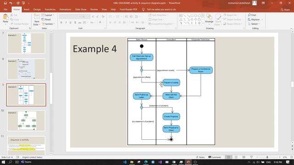Open the Ribbon Display Options icon
This screenshot has height=165, width=294.
click(x=263, y=3)
